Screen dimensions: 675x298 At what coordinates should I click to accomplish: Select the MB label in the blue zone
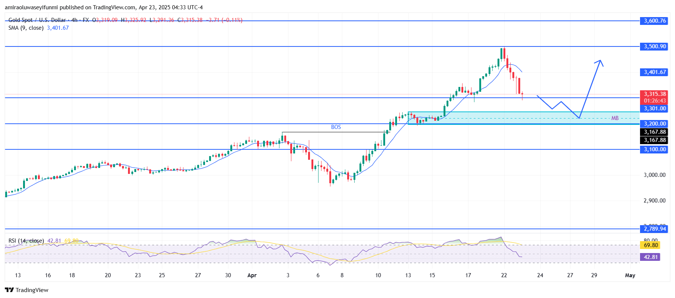[615, 118]
